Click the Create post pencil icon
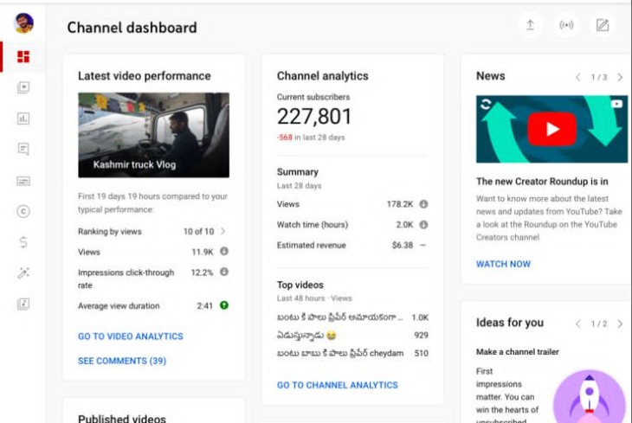Viewport: 632px width, 423px height. coord(603,25)
